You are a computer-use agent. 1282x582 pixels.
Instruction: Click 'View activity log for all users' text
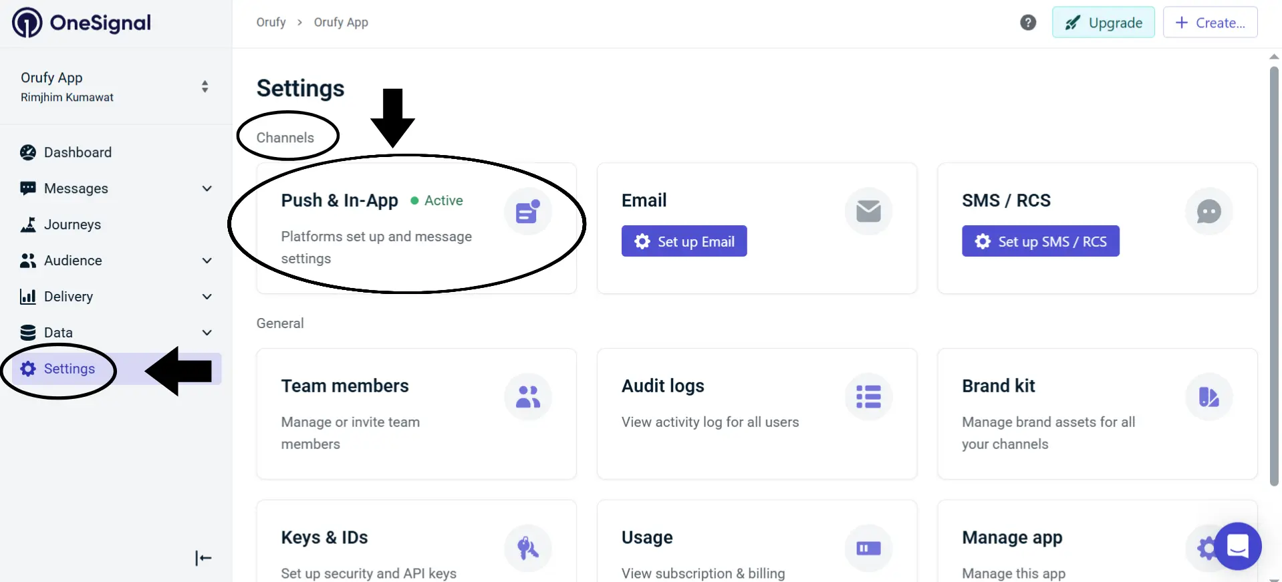[711, 422]
